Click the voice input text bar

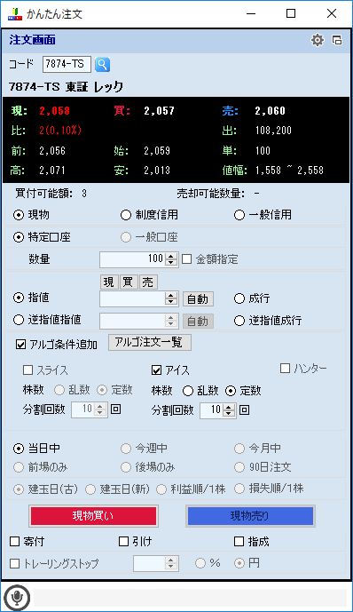(x=190, y=598)
